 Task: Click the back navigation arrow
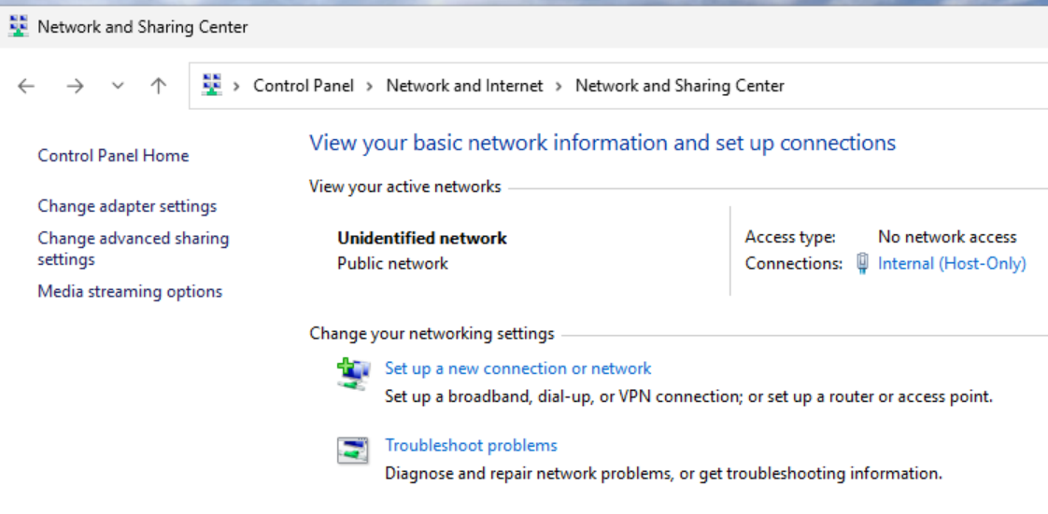[26, 86]
